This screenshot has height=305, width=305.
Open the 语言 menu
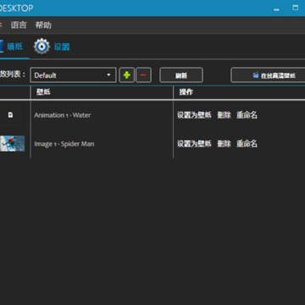19,25
